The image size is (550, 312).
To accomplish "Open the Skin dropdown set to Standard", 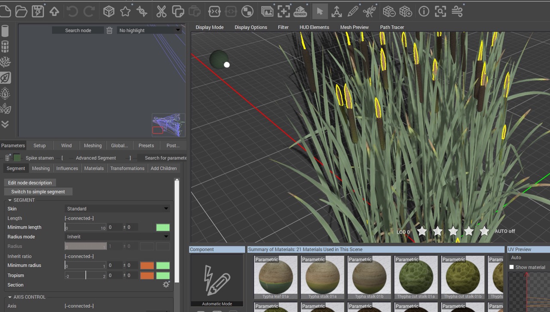I will [x=117, y=209].
